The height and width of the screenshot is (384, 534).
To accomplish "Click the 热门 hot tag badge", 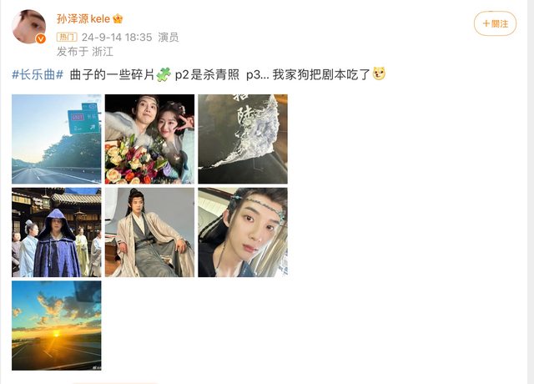I will point(67,37).
